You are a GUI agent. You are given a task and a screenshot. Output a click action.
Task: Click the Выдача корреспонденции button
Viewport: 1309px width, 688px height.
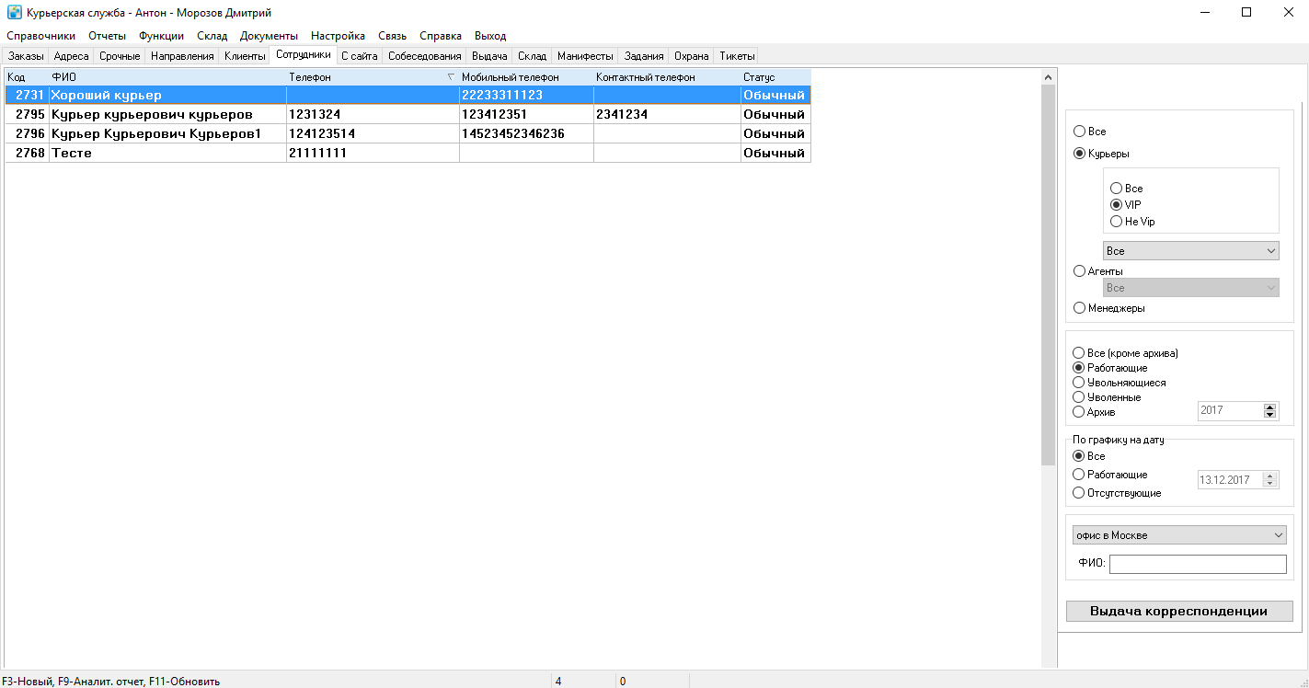[1179, 612]
